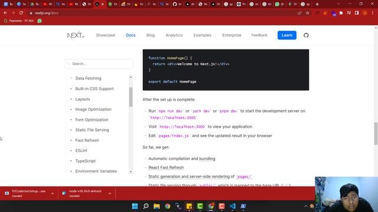This screenshot has width=378, height=212.
Task: Bookmark this page with the star icon
Action: click(308, 13)
